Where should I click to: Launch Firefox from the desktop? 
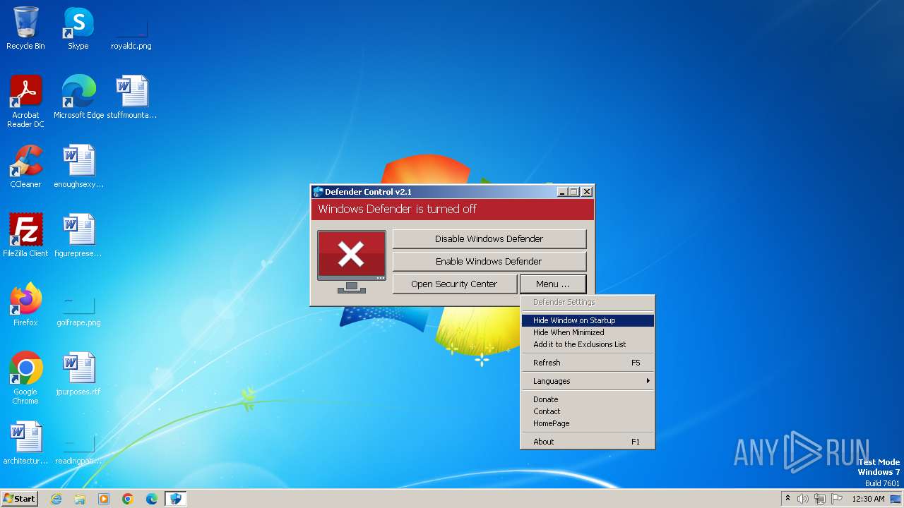[x=25, y=304]
